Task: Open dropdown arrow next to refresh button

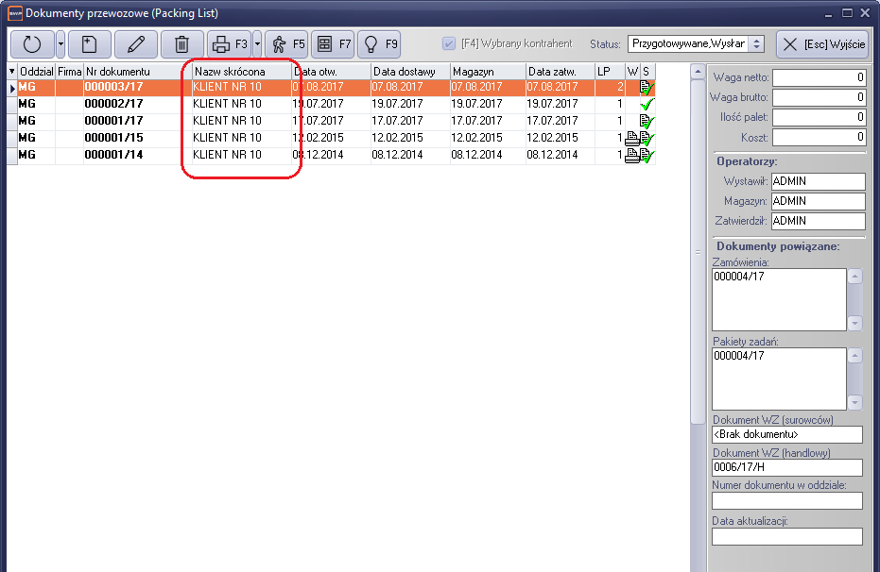Action: [x=60, y=44]
